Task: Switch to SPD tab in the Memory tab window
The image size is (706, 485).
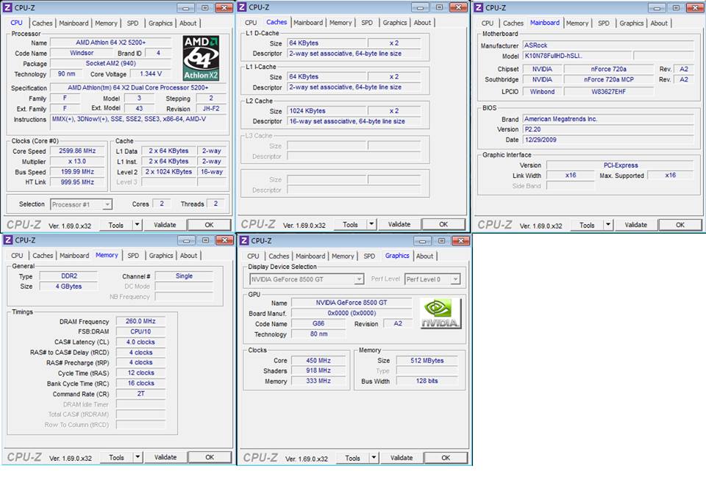Action: (x=133, y=256)
